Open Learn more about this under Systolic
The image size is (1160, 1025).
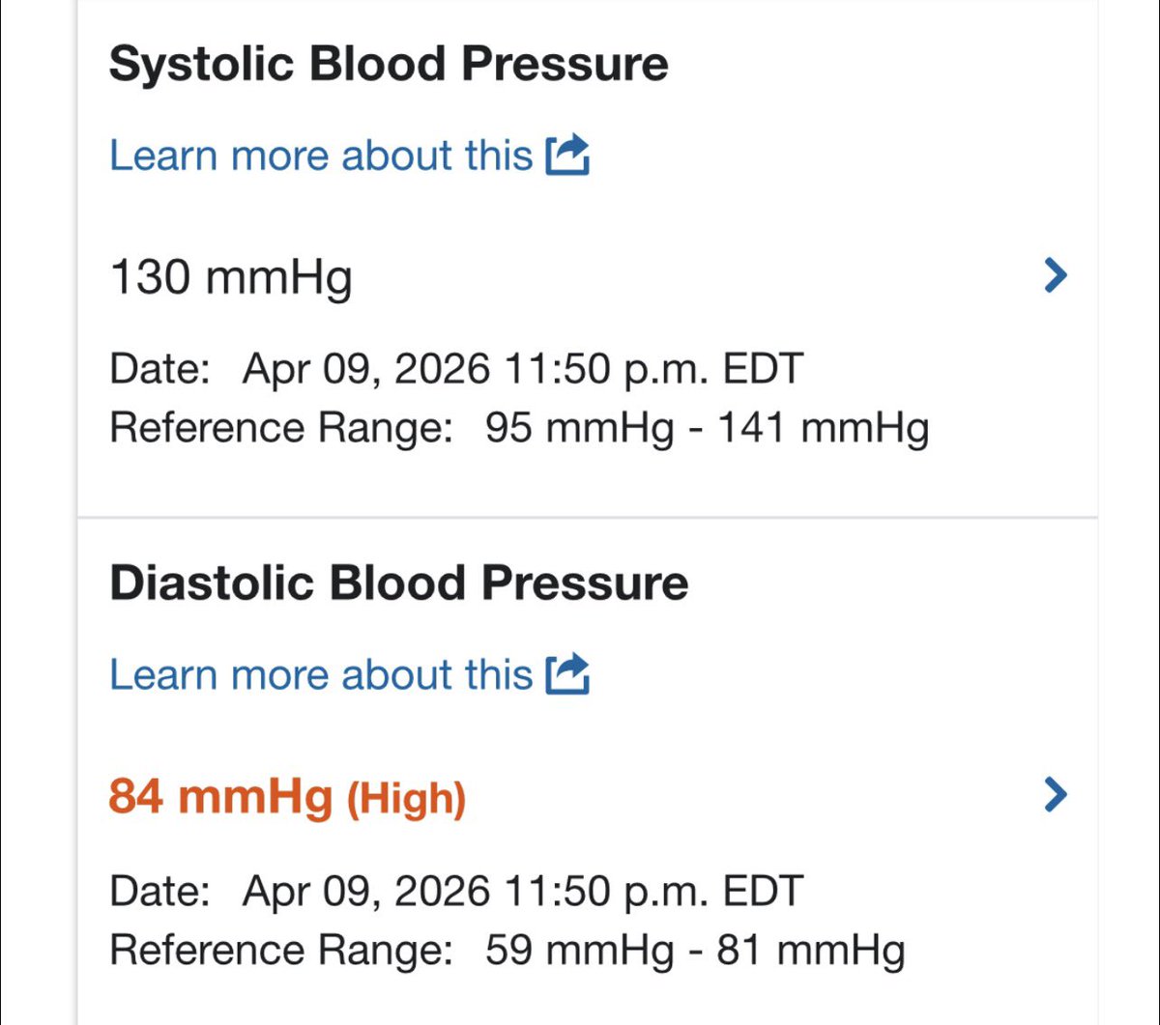(320, 156)
